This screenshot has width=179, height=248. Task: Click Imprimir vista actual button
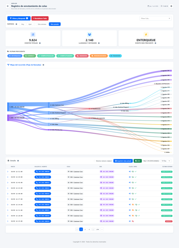coord(123,161)
